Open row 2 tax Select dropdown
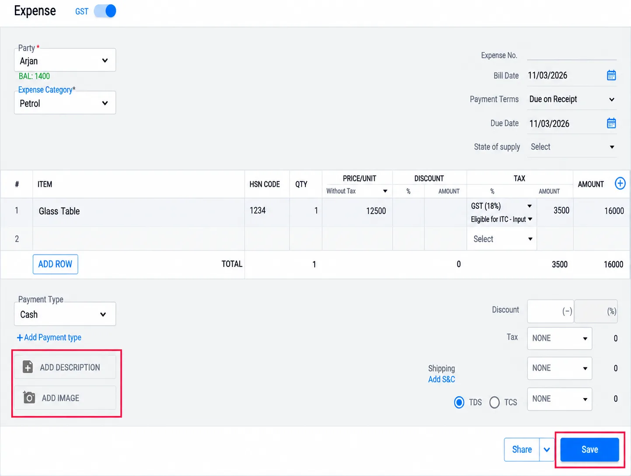The height and width of the screenshot is (476, 631). click(502, 239)
